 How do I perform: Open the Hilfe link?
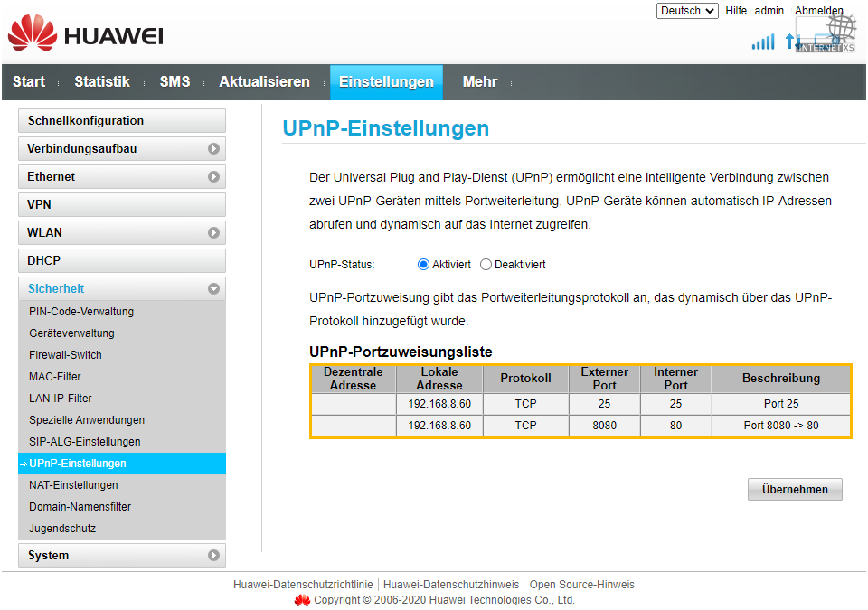point(736,11)
